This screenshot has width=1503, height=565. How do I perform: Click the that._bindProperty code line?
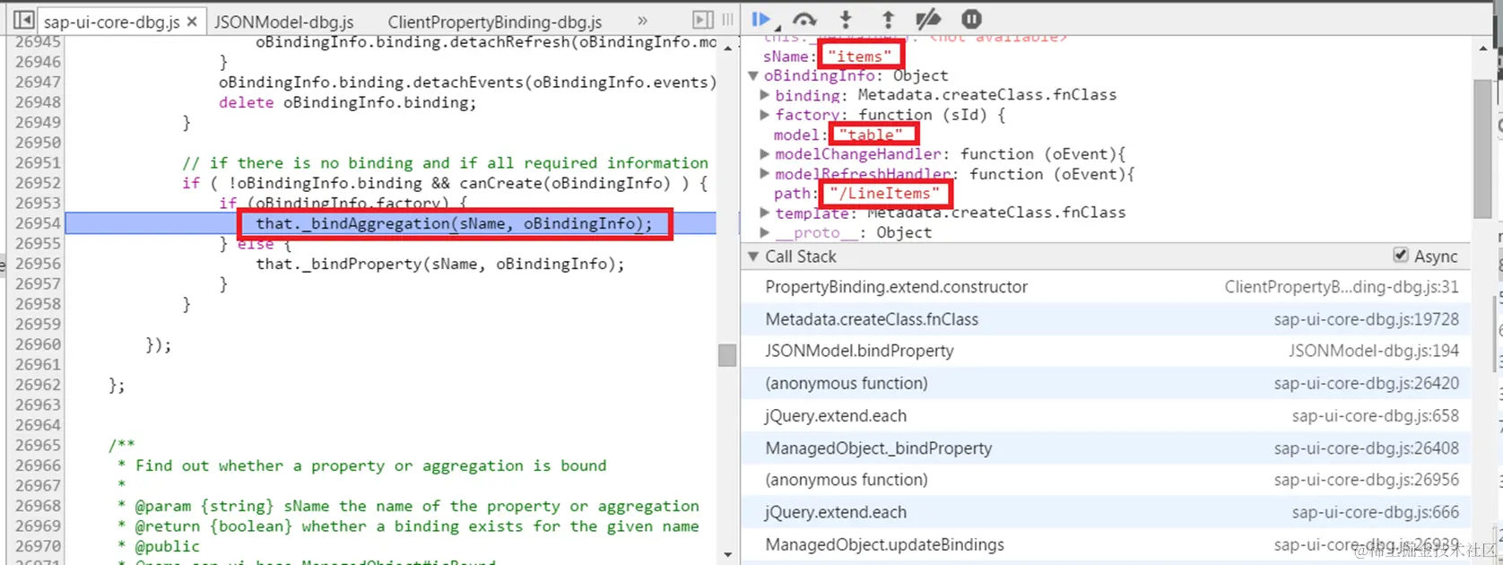(439, 264)
